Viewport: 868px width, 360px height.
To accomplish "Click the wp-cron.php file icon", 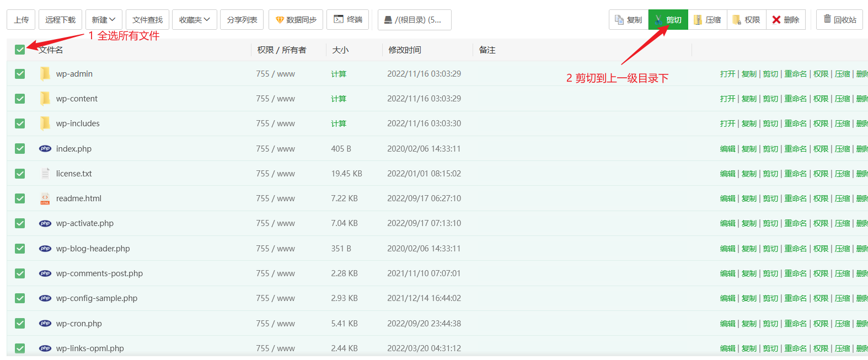I will pos(45,324).
